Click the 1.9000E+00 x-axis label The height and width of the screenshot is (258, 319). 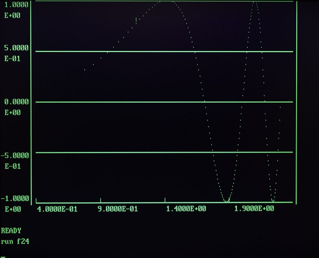tap(254, 209)
